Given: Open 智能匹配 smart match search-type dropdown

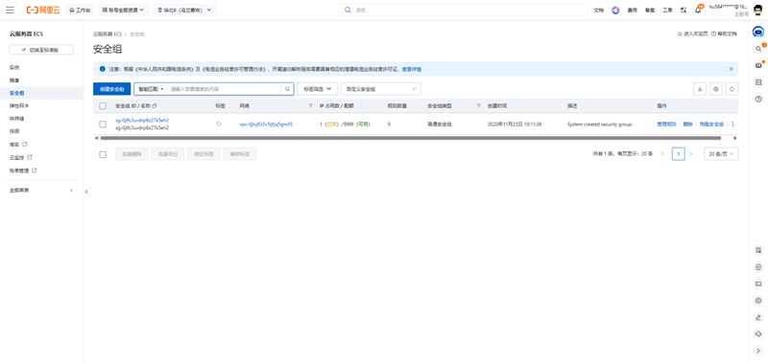Looking at the screenshot, I should point(151,89).
